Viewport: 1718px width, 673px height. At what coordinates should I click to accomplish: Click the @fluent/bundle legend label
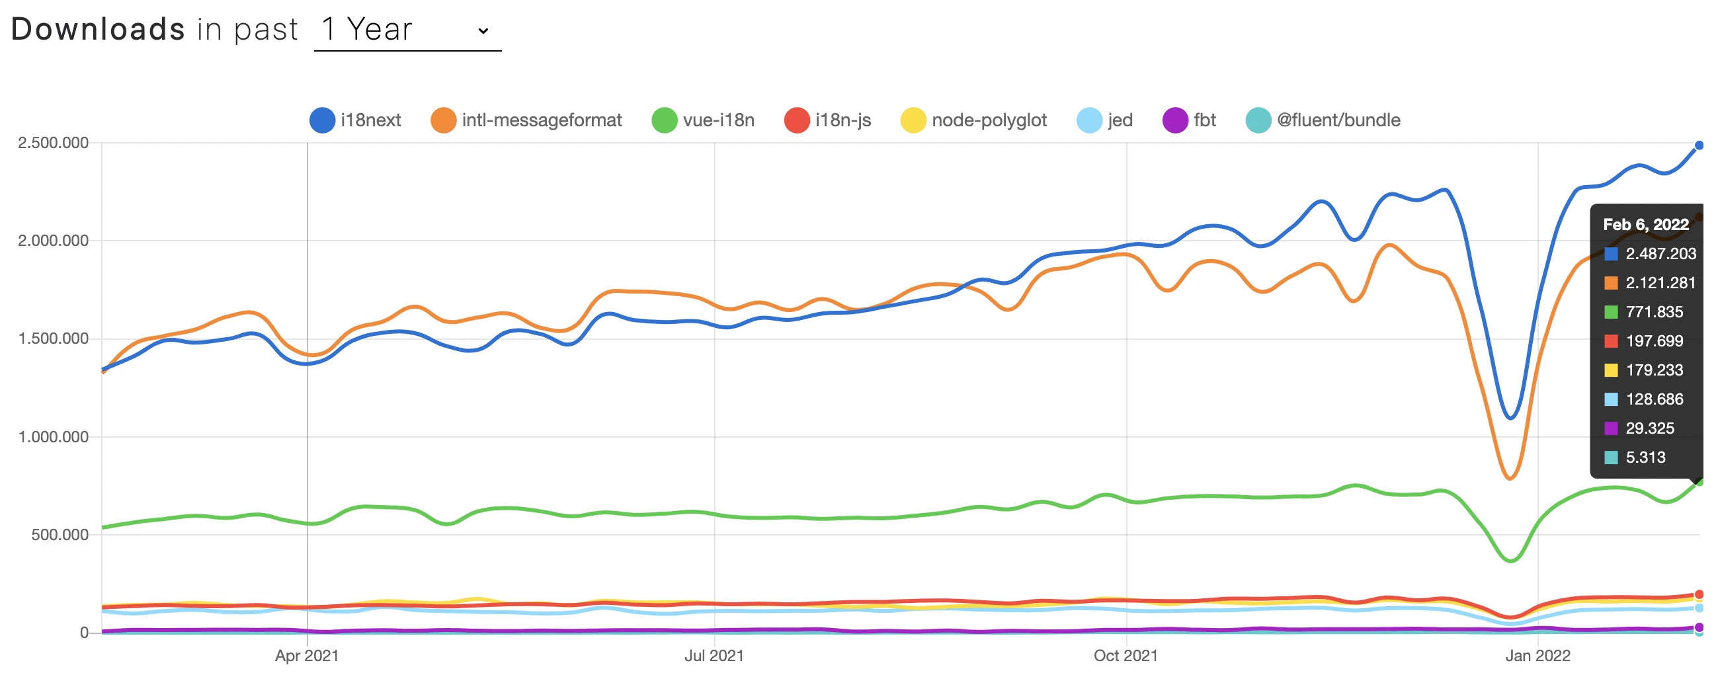click(1338, 121)
